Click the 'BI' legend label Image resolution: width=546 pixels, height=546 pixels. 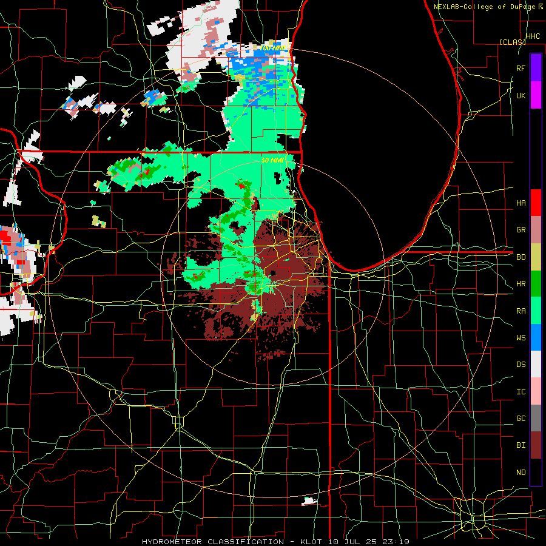[521, 445]
